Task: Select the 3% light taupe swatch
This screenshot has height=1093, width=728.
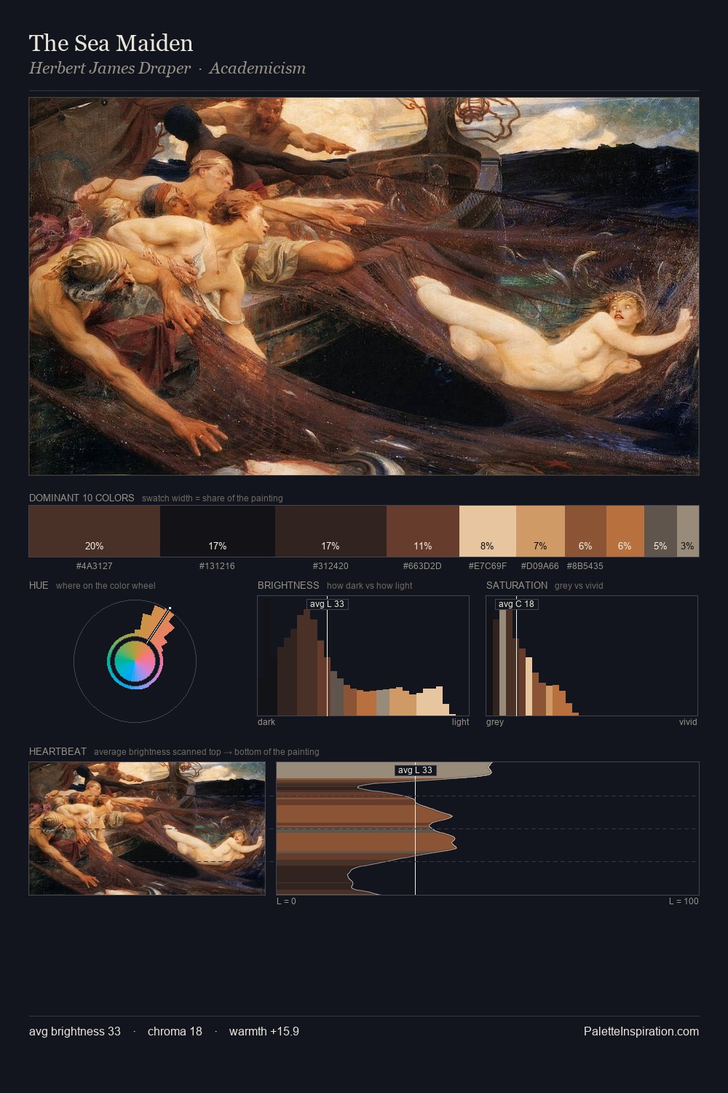Action: tap(688, 531)
